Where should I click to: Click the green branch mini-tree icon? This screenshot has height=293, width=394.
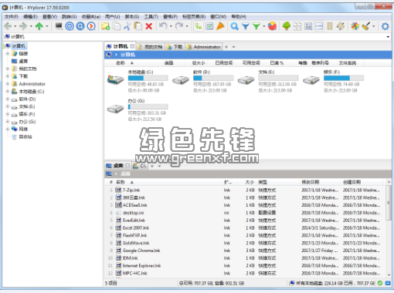point(199,26)
